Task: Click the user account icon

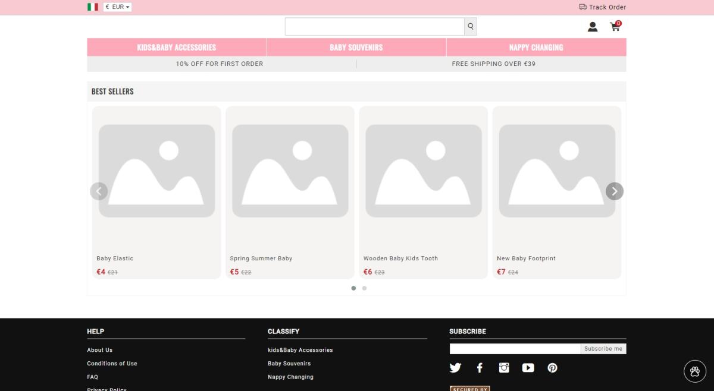Action: (x=592, y=26)
